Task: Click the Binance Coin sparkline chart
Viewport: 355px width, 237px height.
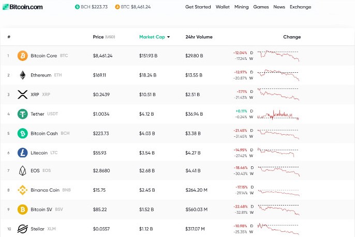Action: (279, 193)
